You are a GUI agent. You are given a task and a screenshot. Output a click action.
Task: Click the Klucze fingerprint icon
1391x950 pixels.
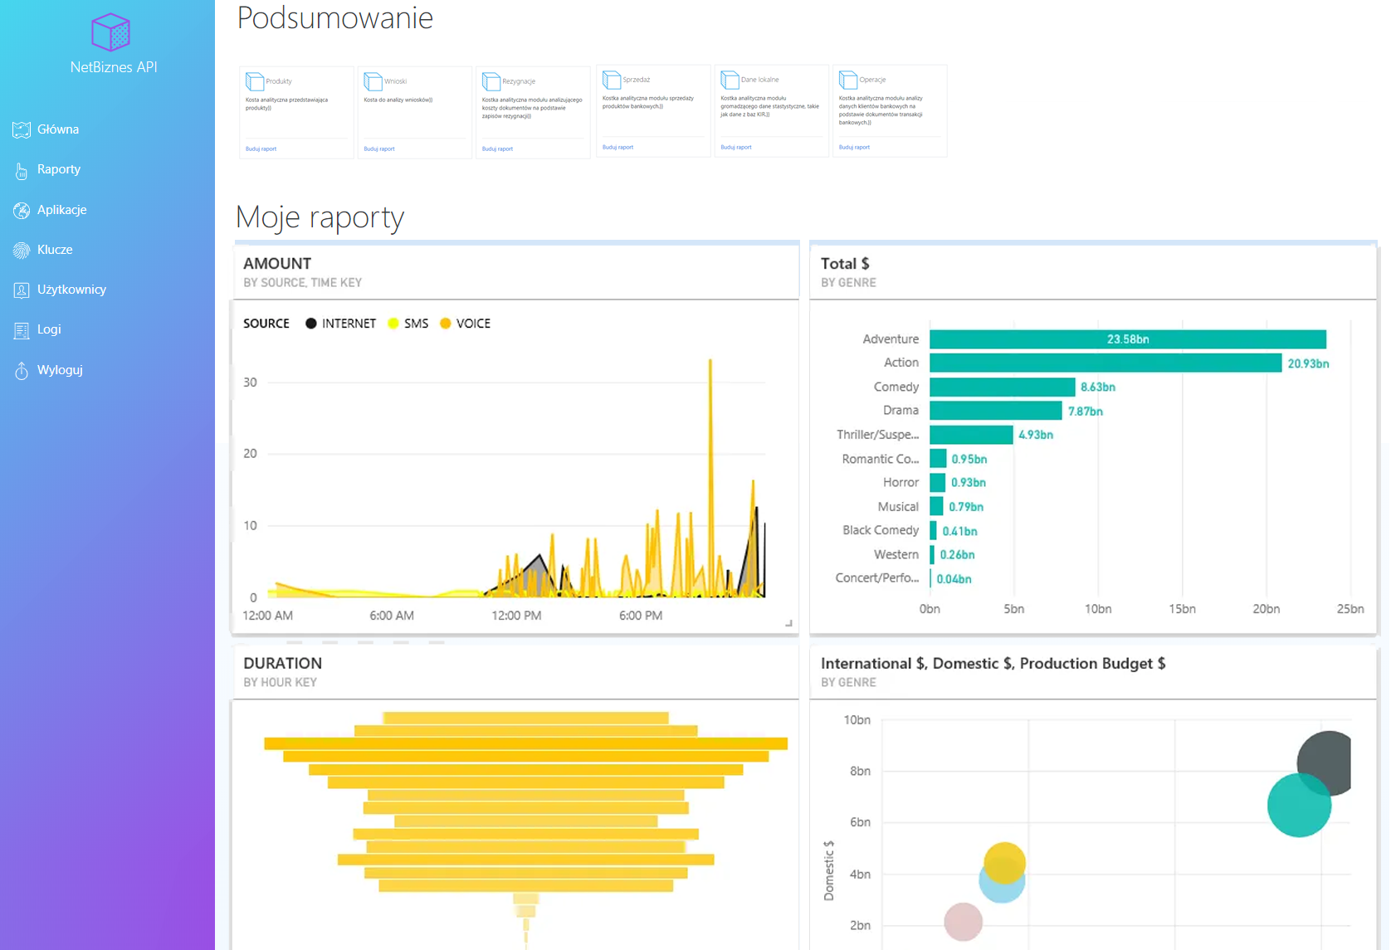tap(22, 251)
